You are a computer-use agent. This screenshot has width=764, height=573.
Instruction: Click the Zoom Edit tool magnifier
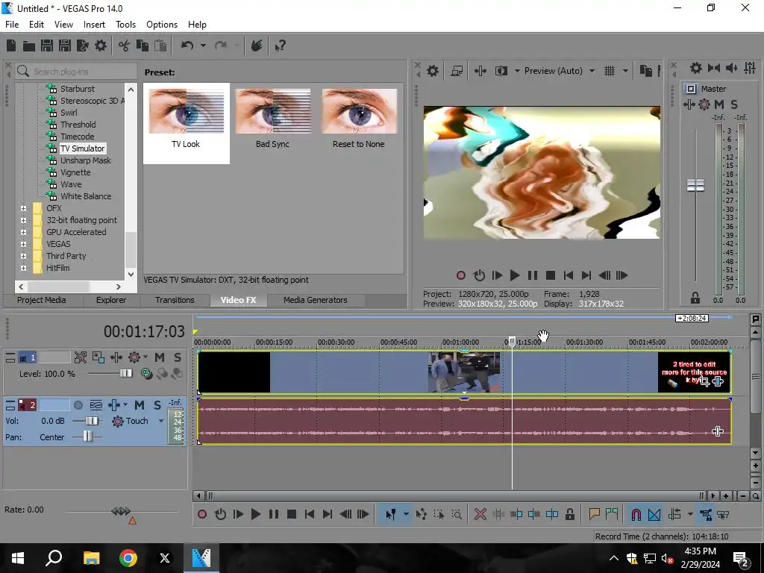point(457,515)
